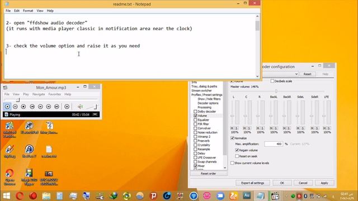Check the Swap channels filter checkbox
Screen dimensions: 358x201
point(195,162)
